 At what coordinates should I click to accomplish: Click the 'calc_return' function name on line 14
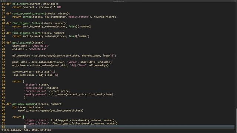(x=20, y=4)
